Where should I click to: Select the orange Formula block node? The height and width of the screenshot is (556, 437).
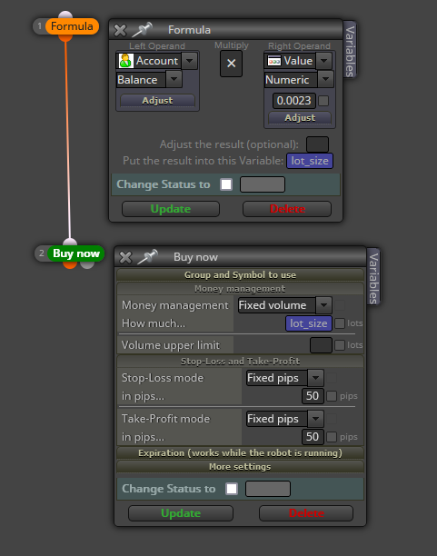[72, 26]
